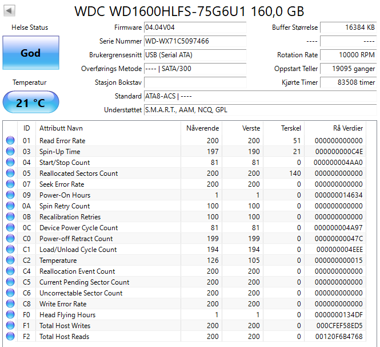The width and height of the screenshot is (380, 347).
Task: Click the Overførings Metode field SATA/300
Action: click(x=195, y=69)
